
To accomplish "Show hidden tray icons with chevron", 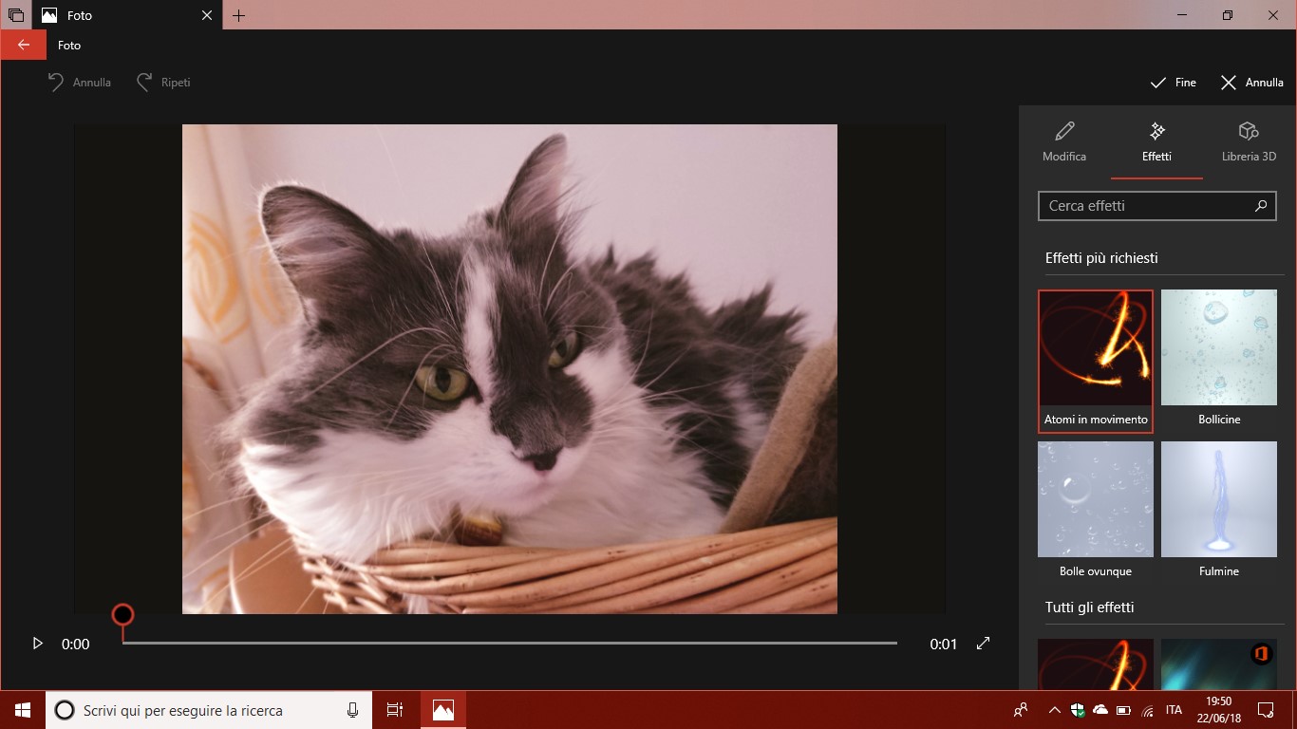I will coord(1054,710).
